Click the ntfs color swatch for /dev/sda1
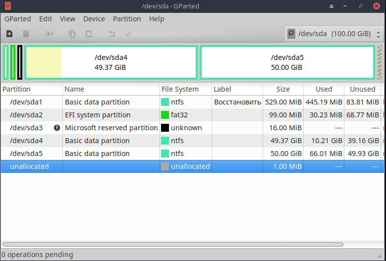Viewport: 386px width, 261px height. [x=165, y=102]
